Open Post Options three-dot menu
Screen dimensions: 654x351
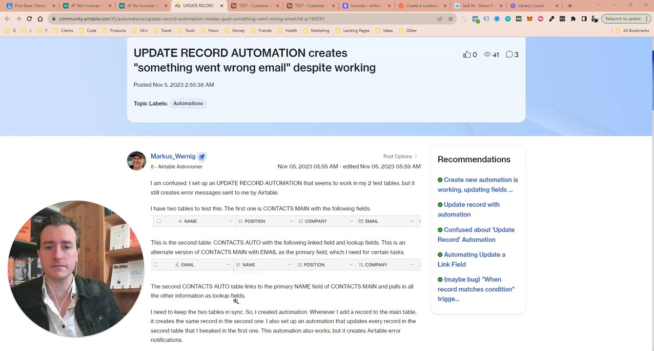[416, 156]
